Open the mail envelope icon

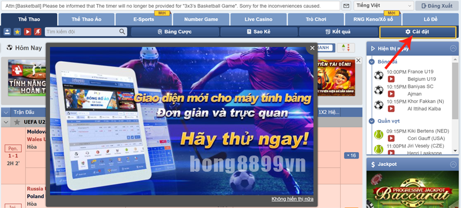[x=347, y=6]
